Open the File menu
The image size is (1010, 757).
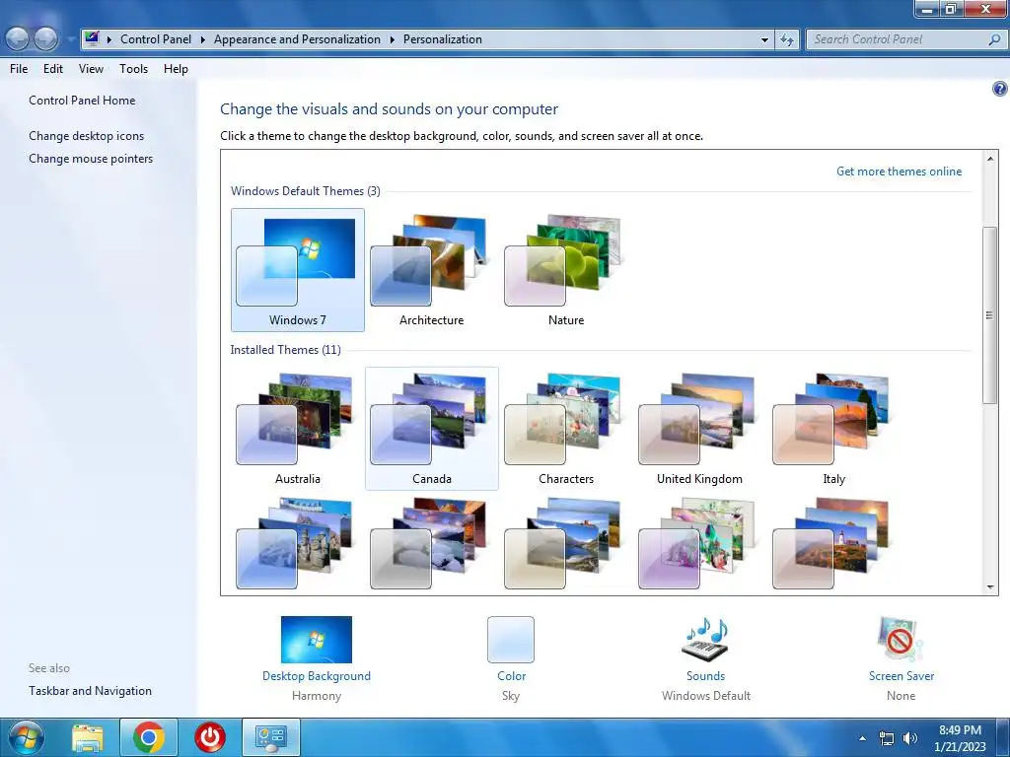(19, 69)
